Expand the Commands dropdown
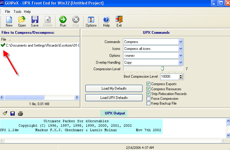Screen dimensions: 230x150 click(180, 42)
